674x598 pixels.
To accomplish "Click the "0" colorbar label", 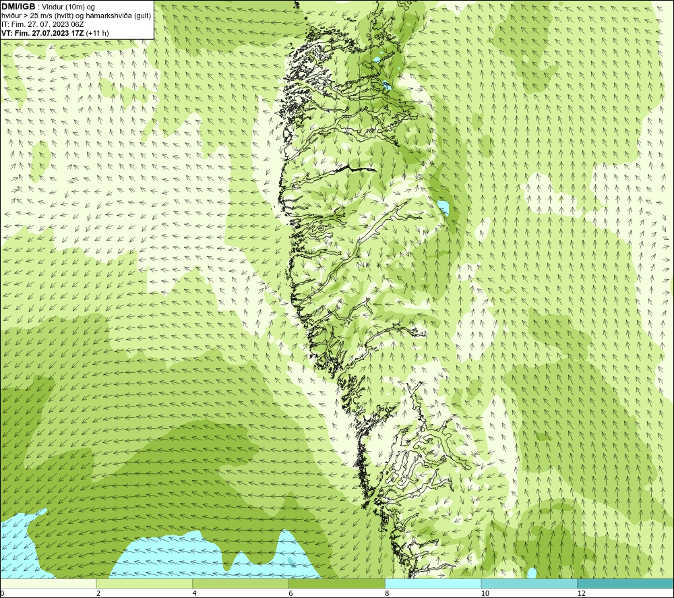I will (2, 593).
